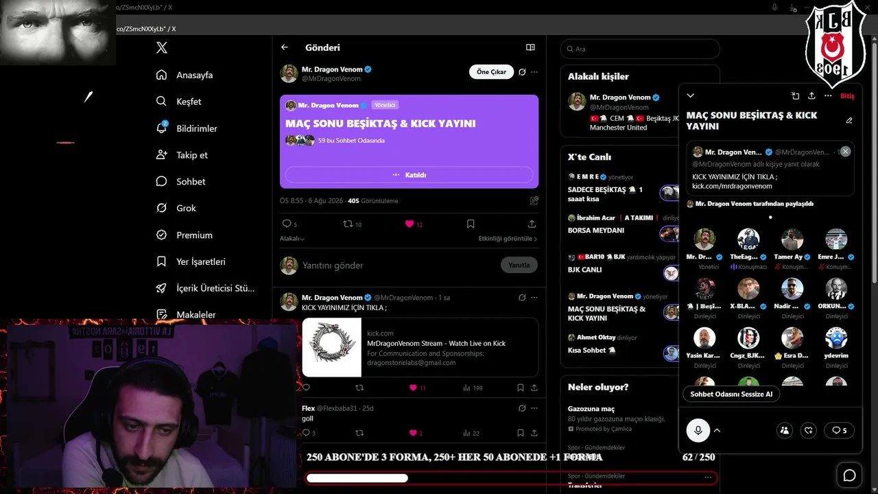
Task: Click the Katıldı button on the space card
Action: click(x=409, y=175)
